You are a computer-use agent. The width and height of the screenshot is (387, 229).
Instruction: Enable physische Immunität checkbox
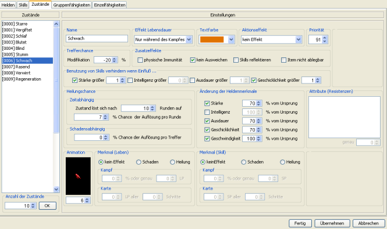[140, 60]
